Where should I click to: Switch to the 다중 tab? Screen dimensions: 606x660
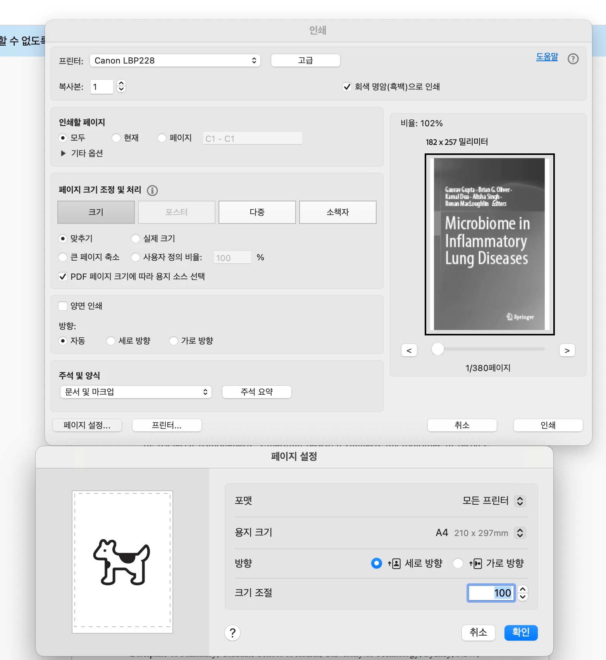[257, 212]
